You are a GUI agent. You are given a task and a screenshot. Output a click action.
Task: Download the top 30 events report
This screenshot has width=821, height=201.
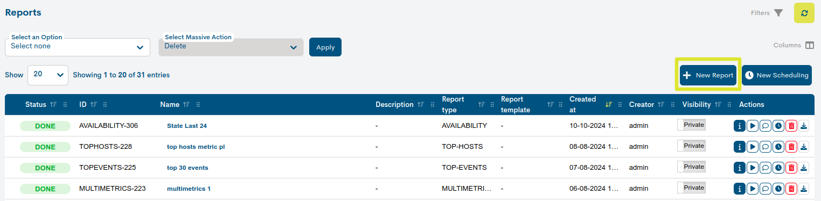point(804,168)
